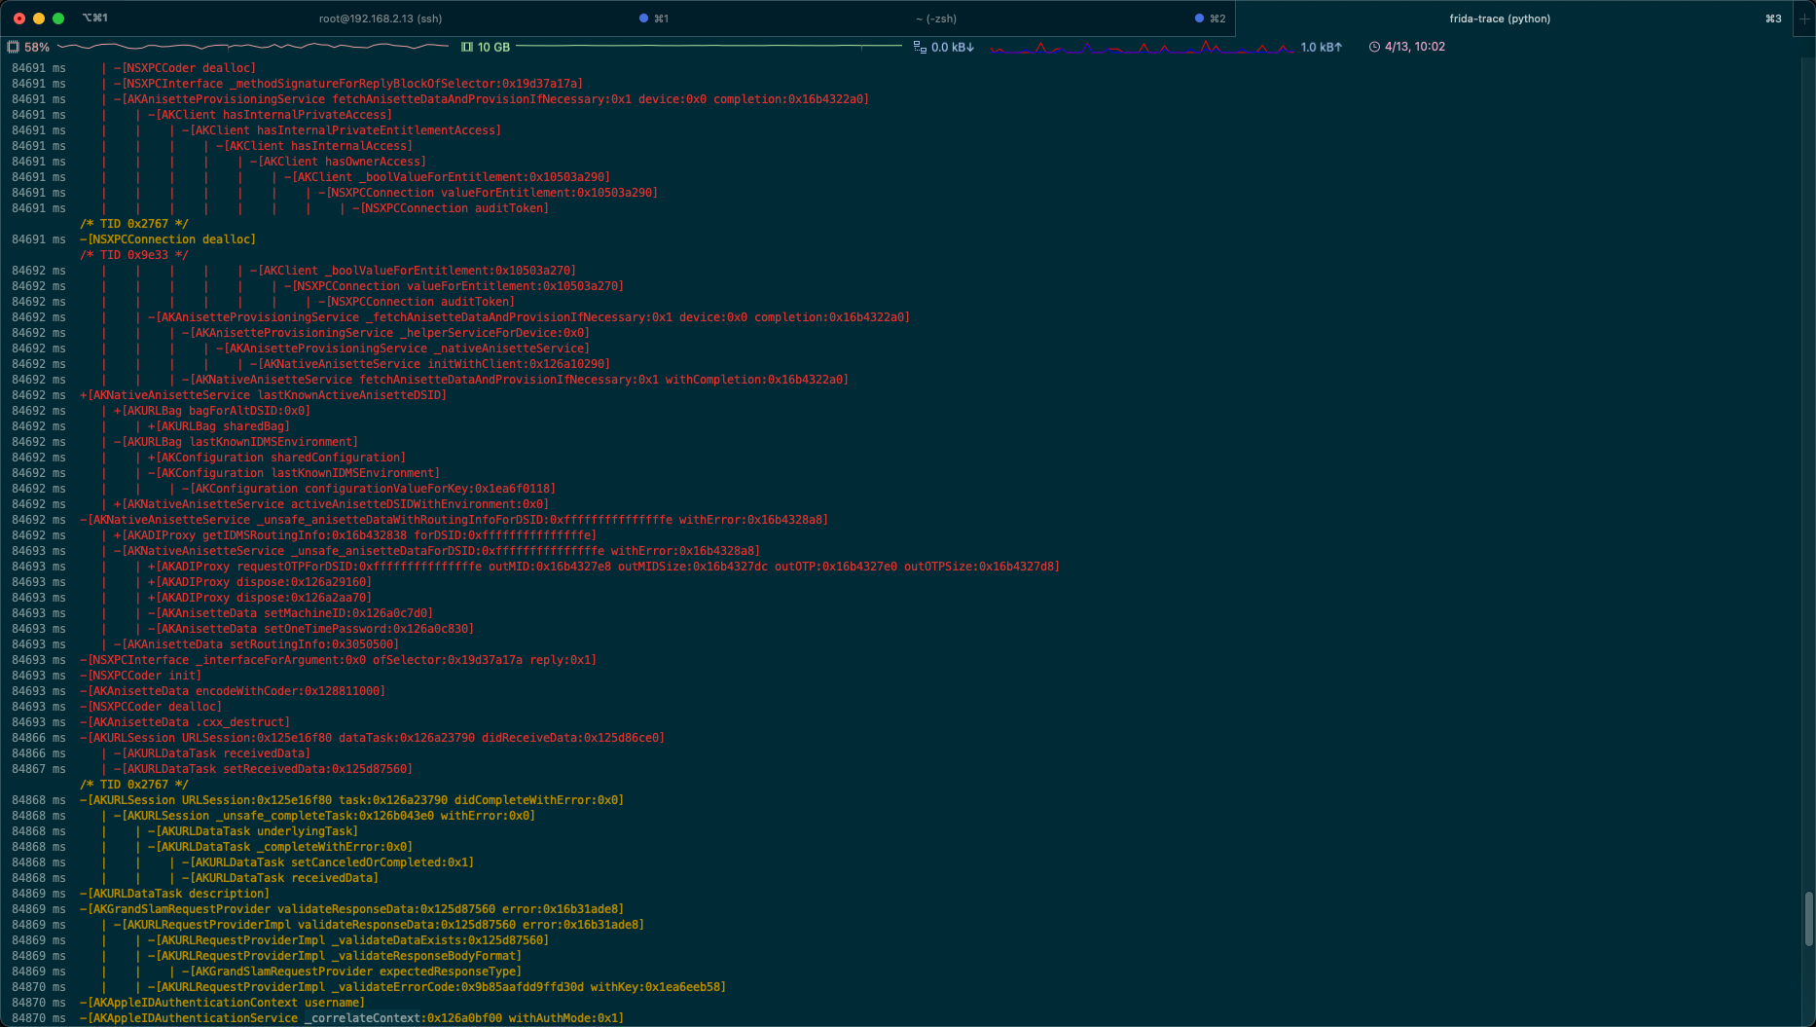The image size is (1816, 1027).
Task: Click the blue activity dot on ssh tab
Action: coord(643,18)
